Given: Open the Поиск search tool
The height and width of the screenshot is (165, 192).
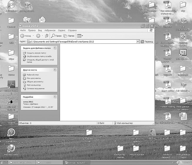Looking at the screenshot, I should 56,36.
